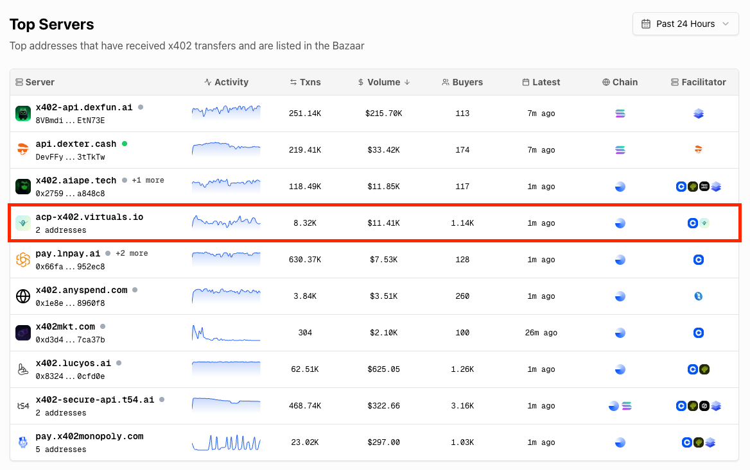750x470 pixels.
Task: Sort by the Latest column header
Action: click(x=541, y=82)
